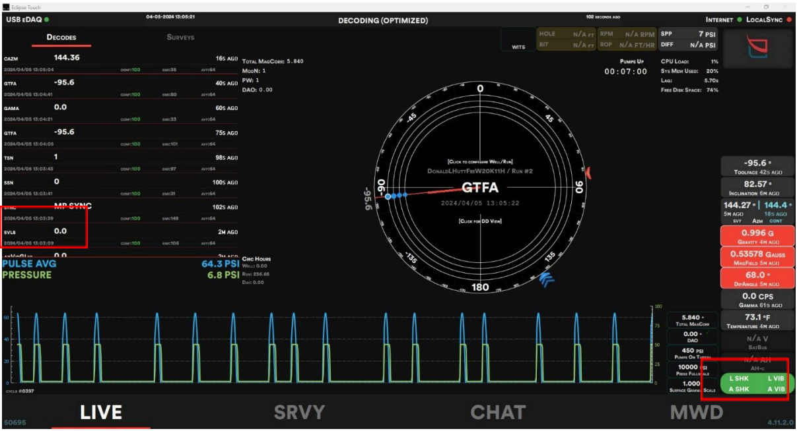Open the WITS panel box
This screenshot has height=431, width=797.
pos(518,39)
